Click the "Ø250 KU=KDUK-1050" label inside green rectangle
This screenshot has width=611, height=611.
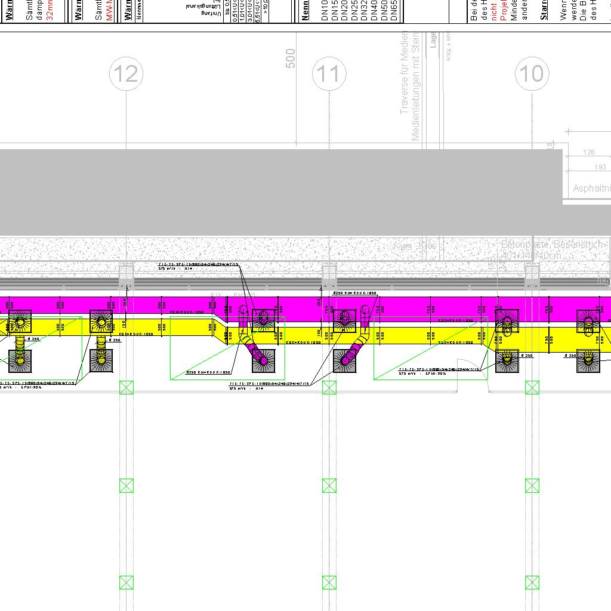pos(208,372)
